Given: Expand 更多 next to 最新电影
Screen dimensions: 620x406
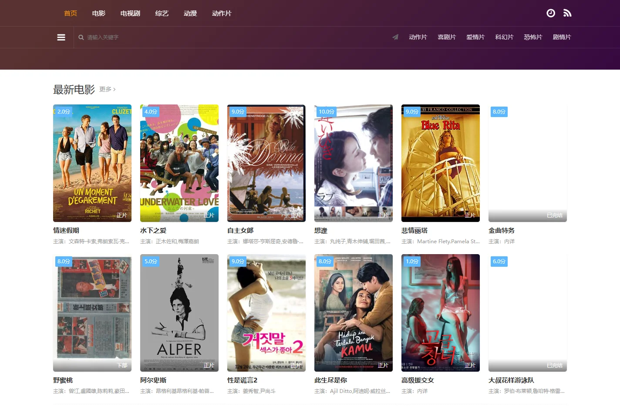Looking at the screenshot, I should (107, 89).
